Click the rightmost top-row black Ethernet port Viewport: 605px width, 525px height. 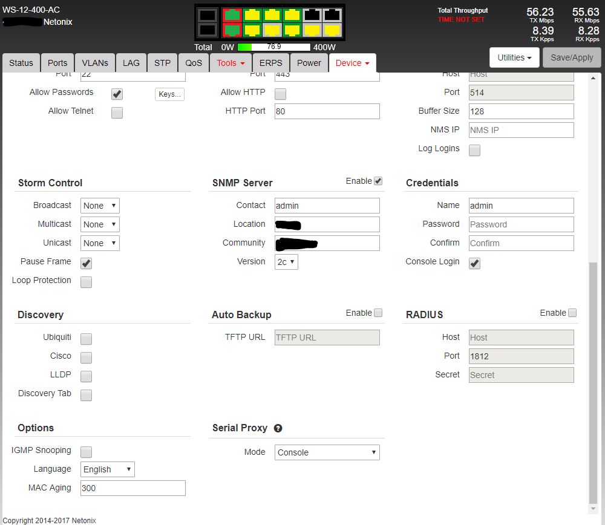(x=333, y=15)
